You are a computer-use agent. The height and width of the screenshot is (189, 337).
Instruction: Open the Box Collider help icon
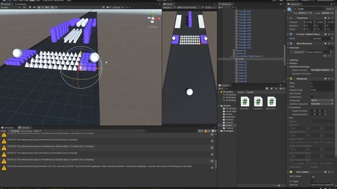click(325, 172)
